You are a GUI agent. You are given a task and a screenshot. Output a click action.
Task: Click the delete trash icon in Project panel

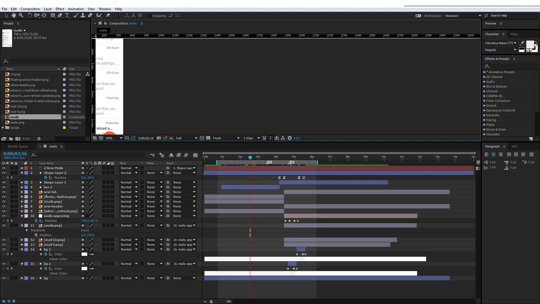click(39, 138)
